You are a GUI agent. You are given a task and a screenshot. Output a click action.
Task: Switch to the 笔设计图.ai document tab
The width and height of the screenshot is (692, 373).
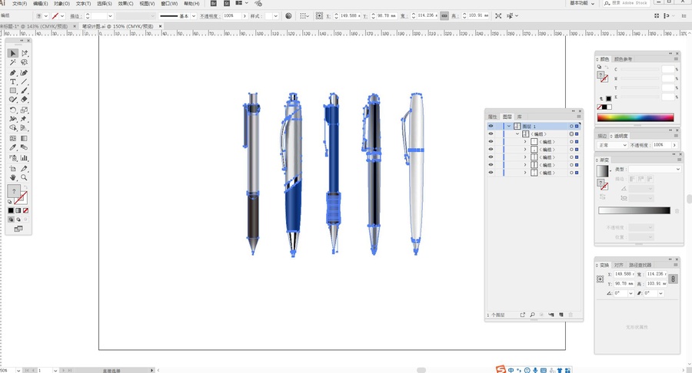(x=118, y=26)
